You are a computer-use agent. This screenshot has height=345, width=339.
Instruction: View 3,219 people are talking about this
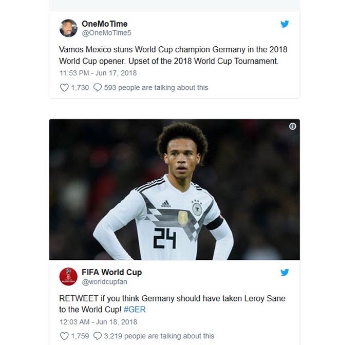coord(159,336)
